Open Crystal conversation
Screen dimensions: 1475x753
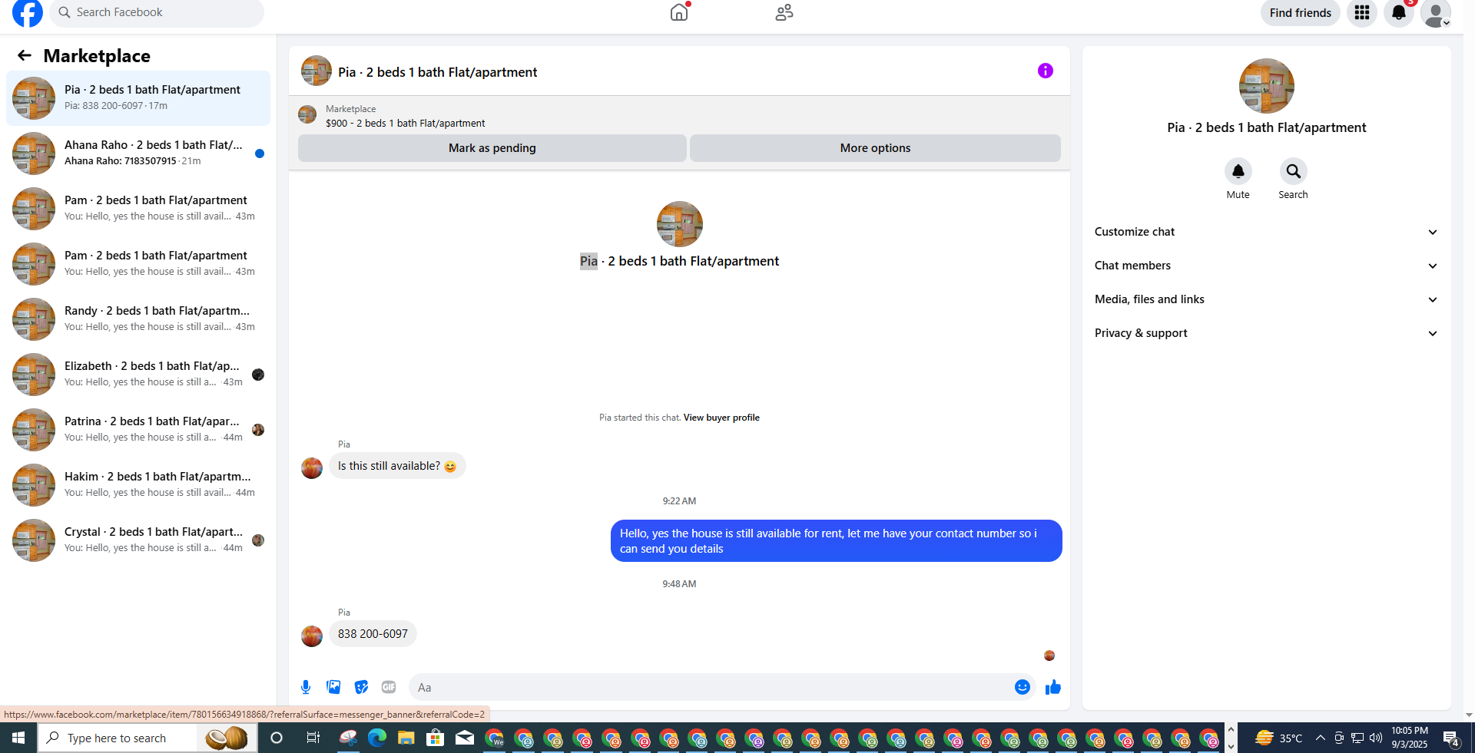(138, 540)
